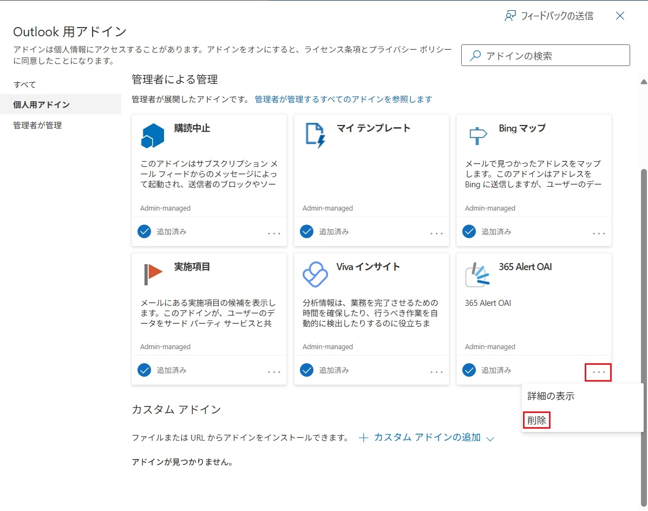Click the Viva インサイト heart icon
This screenshot has width=648, height=511.
coord(315,274)
